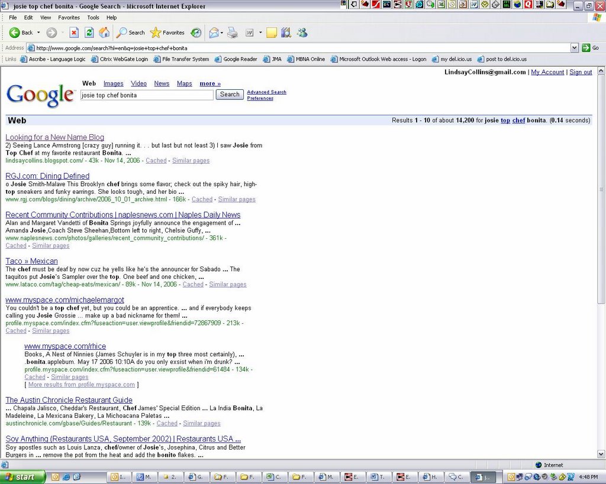Go to the Home page icon
The image size is (606, 484).
(x=104, y=33)
